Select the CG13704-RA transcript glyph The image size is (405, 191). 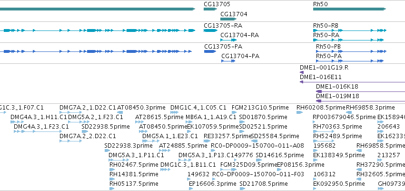click(228, 40)
